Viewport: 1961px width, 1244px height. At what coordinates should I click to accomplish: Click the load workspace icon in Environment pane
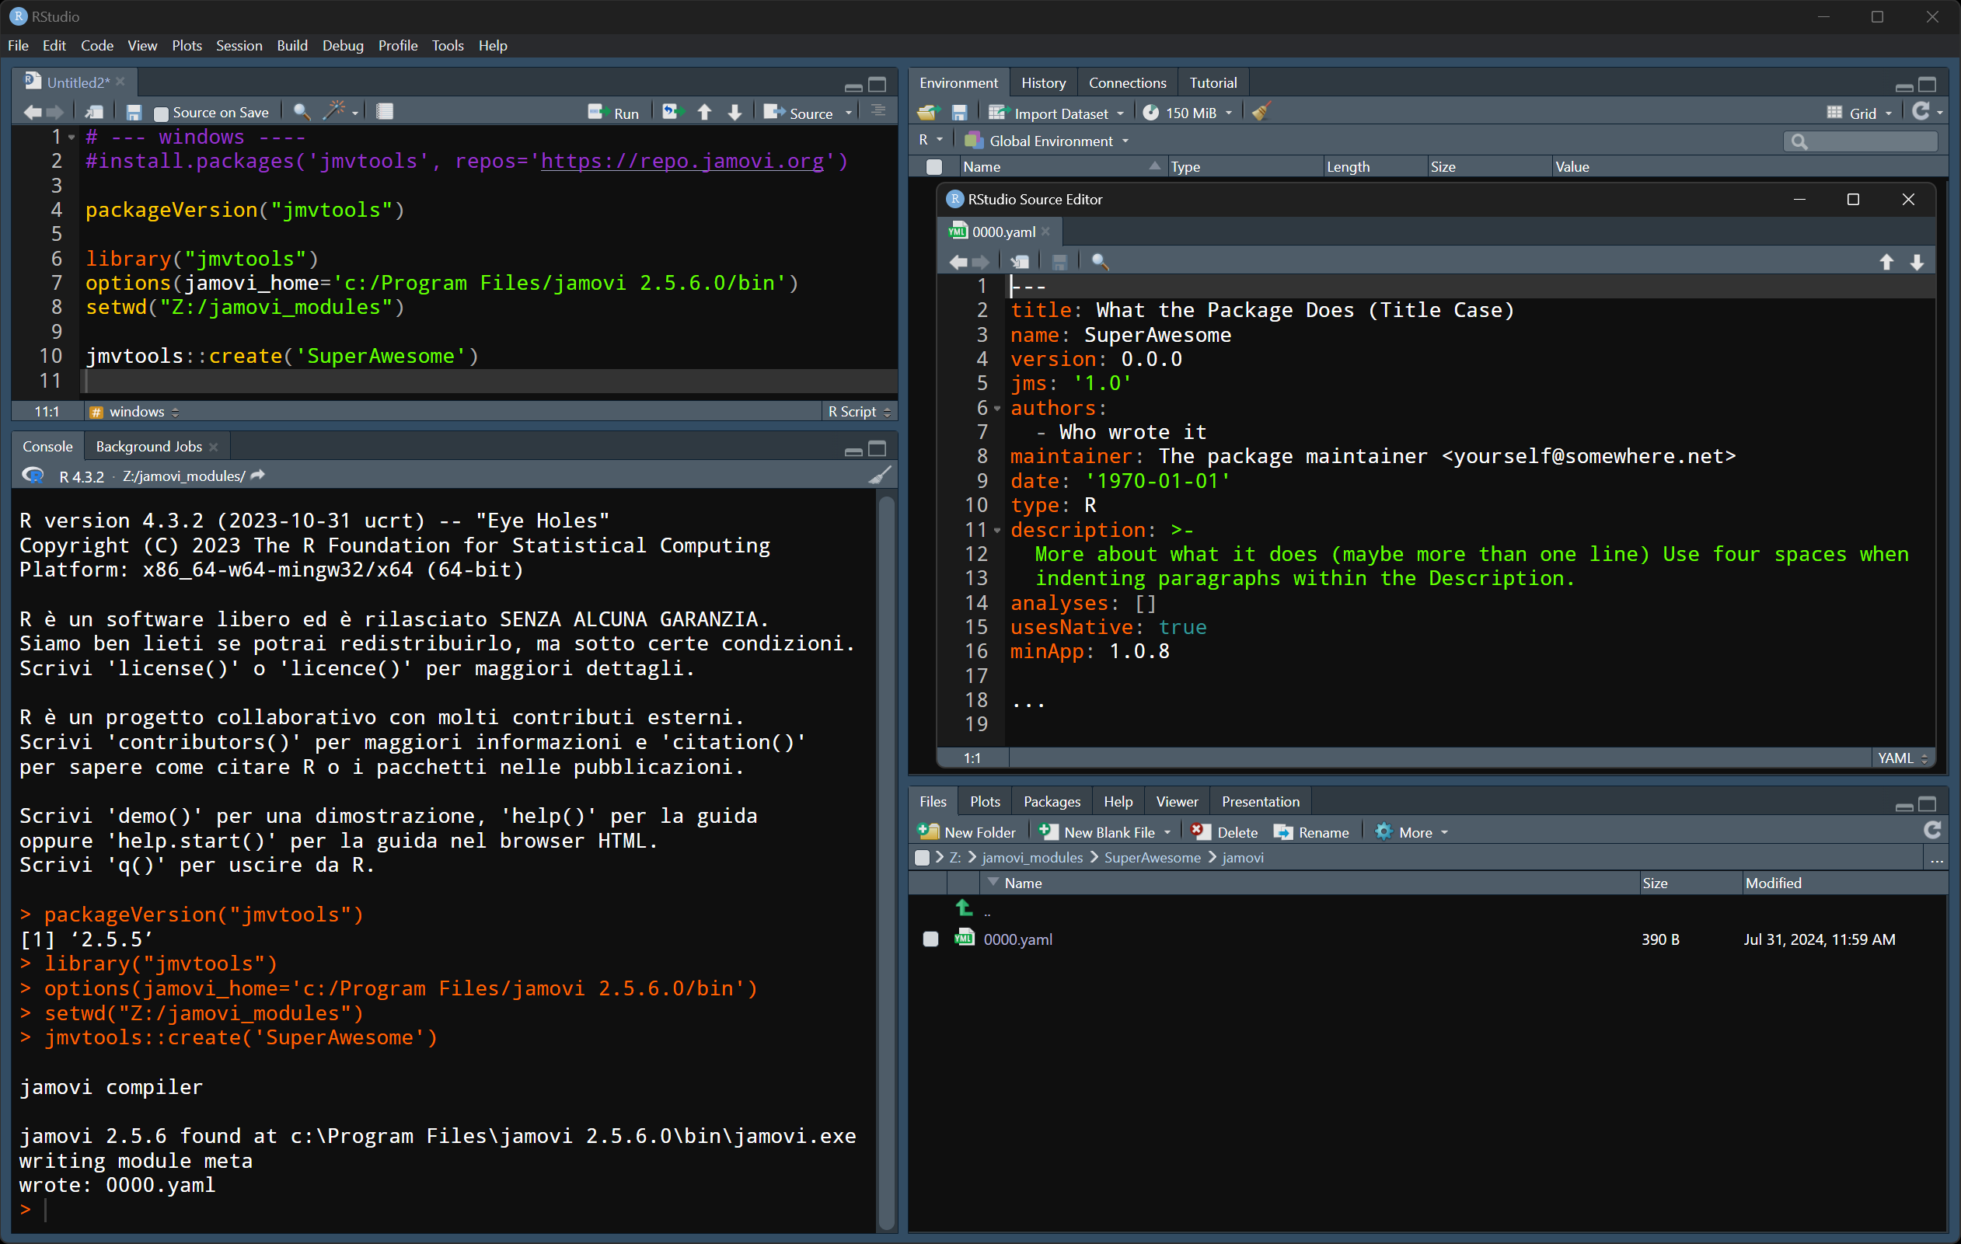[x=928, y=113]
